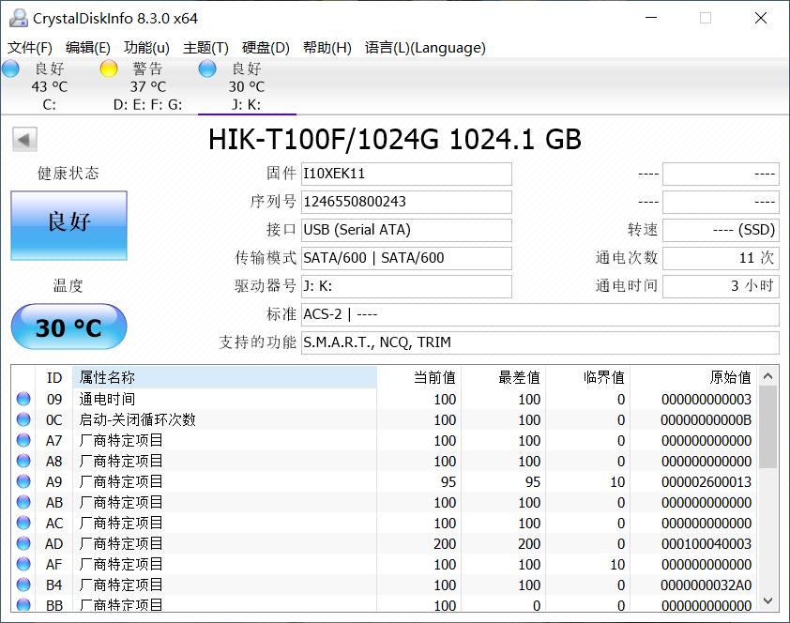This screenshot has height=623, width=790.
Task: Click the blue dot beside attribute AF
Action: click(23, 564)
